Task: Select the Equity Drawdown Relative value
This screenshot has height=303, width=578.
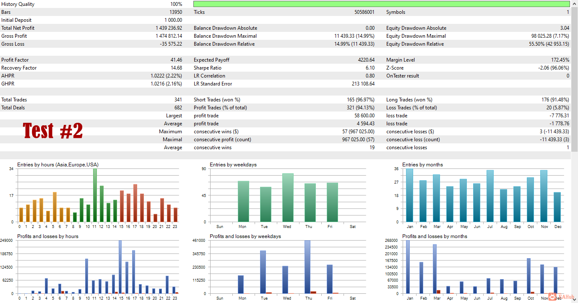Action: click(549, 44)
